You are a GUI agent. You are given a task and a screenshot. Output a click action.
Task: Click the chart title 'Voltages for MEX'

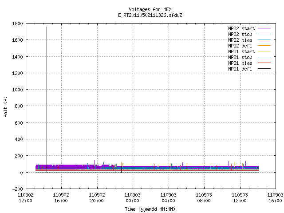pyautogui.click(x=150, y=9)
